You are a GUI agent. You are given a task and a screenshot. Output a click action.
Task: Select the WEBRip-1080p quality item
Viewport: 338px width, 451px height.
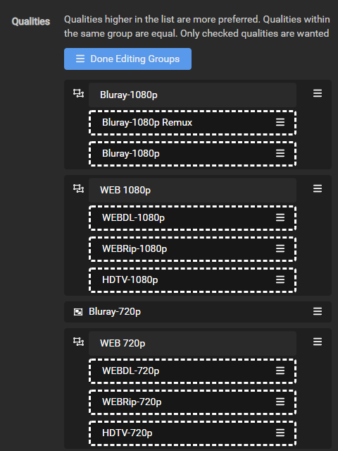(192, 249)
